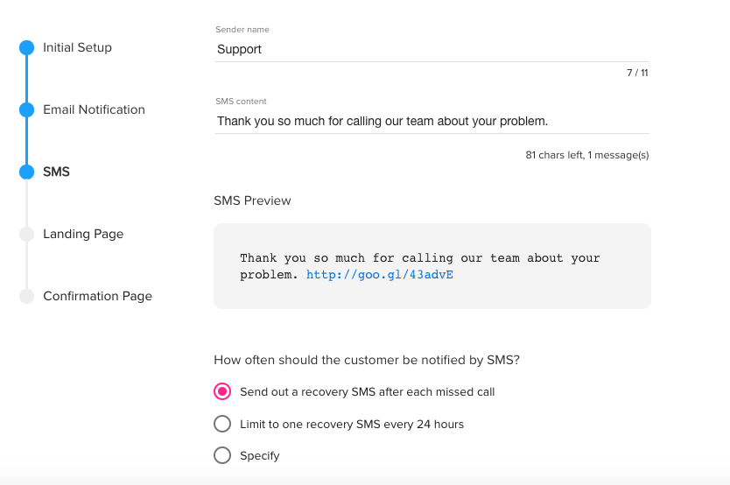Open the goo.gl link in SMS preview

click(x=379, y=275)
